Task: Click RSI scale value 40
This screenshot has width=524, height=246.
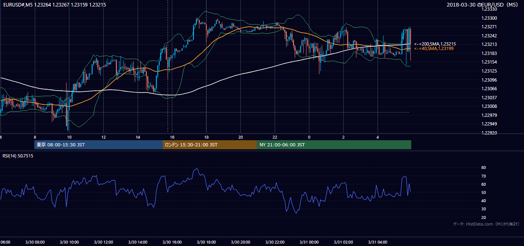Action: tap(483, 200)
